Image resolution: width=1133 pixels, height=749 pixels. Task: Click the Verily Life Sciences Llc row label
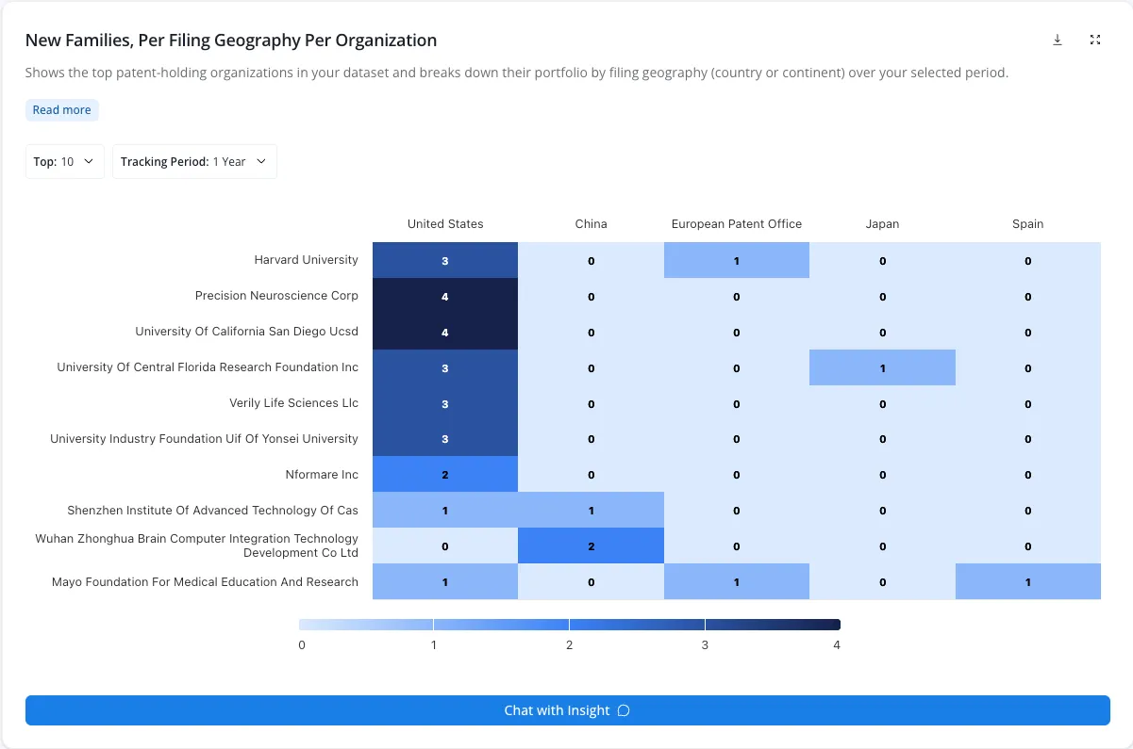(x=294, y=403)
